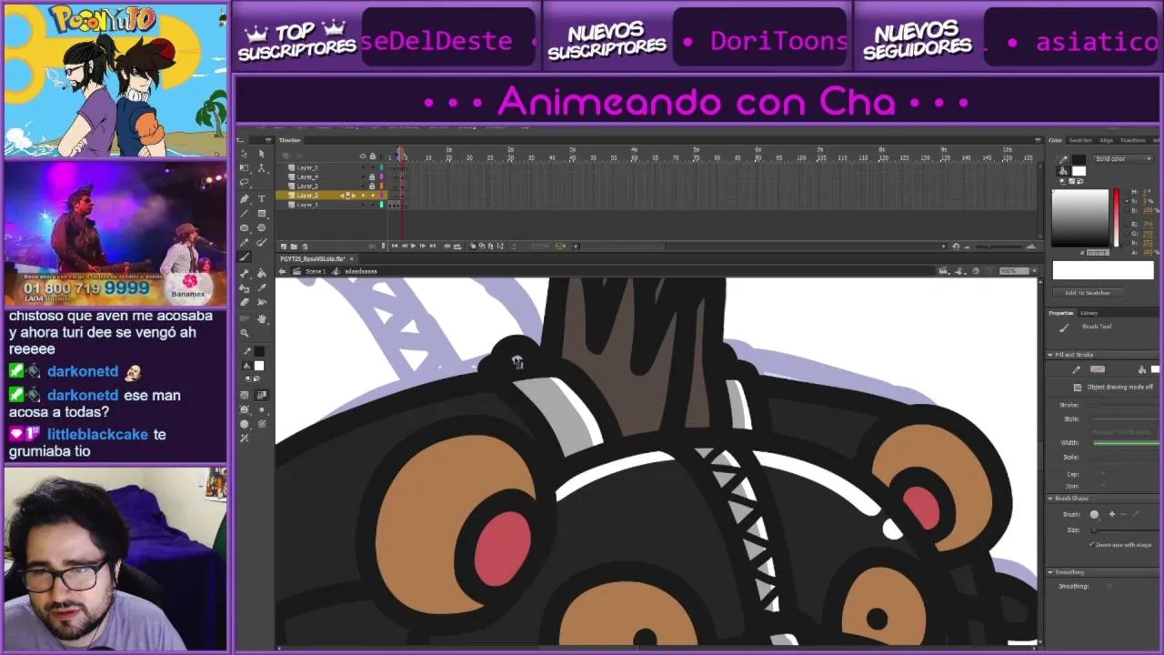This screenshot has height=655, width=1164.
Task: Toggle Object drawing mode button
Action: [1078, 387]
